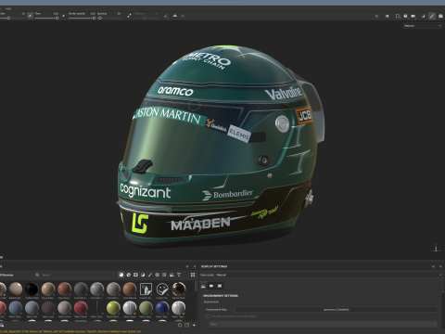
Task: Switch shelf to grid view layout
Action: [x=193, y=275]
